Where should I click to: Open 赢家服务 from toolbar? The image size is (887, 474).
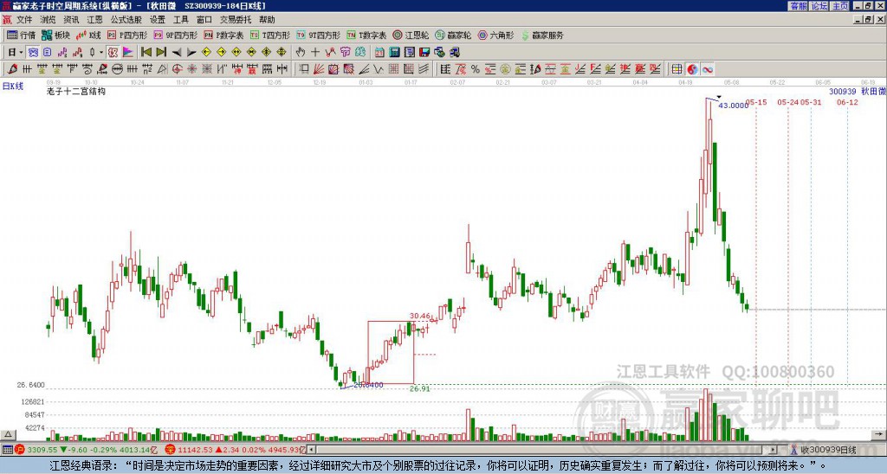542,35
